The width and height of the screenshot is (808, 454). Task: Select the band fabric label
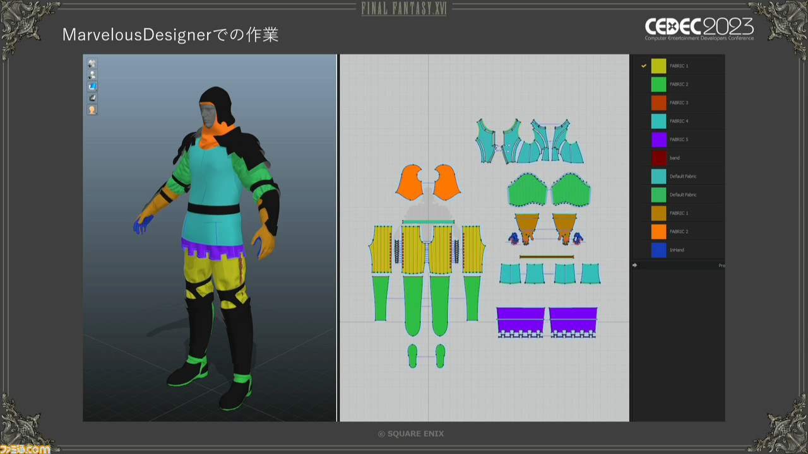(675, 158)
